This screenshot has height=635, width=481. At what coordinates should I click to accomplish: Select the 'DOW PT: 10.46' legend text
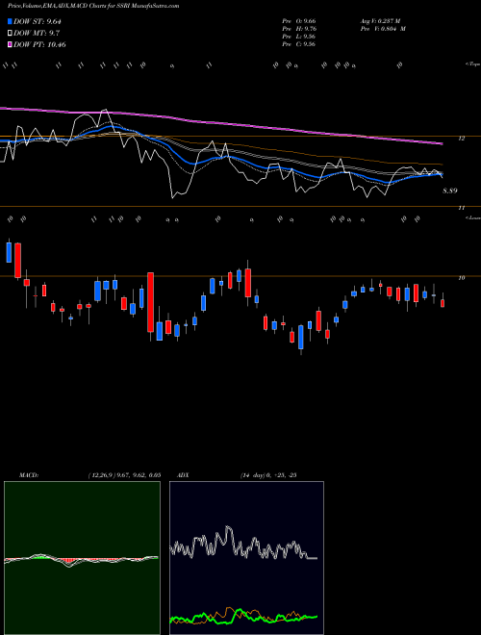click(39, 44)
